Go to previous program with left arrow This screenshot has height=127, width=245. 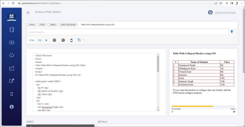55,40
